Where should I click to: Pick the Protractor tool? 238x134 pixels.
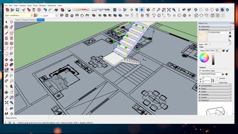pyautogui.click(x=6, y=81)
